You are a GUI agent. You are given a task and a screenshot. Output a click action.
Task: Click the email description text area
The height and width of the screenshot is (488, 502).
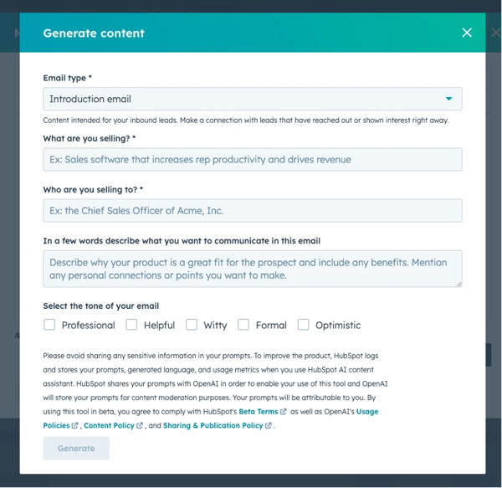[252, 269]
